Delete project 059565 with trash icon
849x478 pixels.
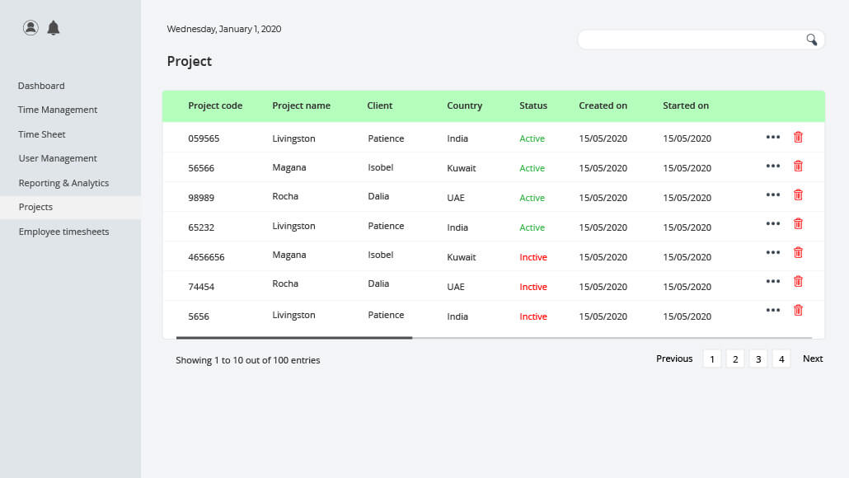[x=798, y=137]
